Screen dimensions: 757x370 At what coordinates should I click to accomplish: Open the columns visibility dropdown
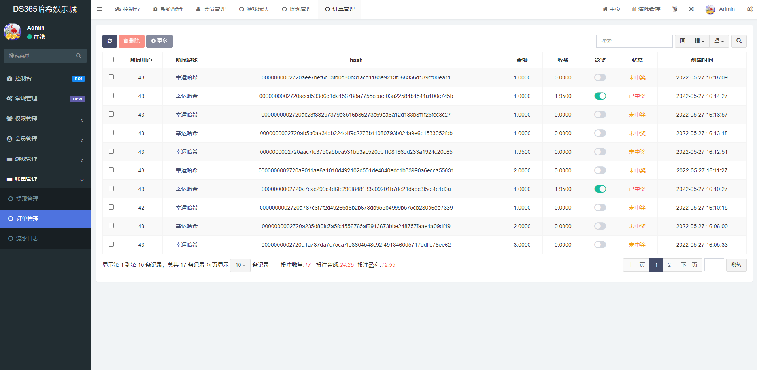[699, 41]
